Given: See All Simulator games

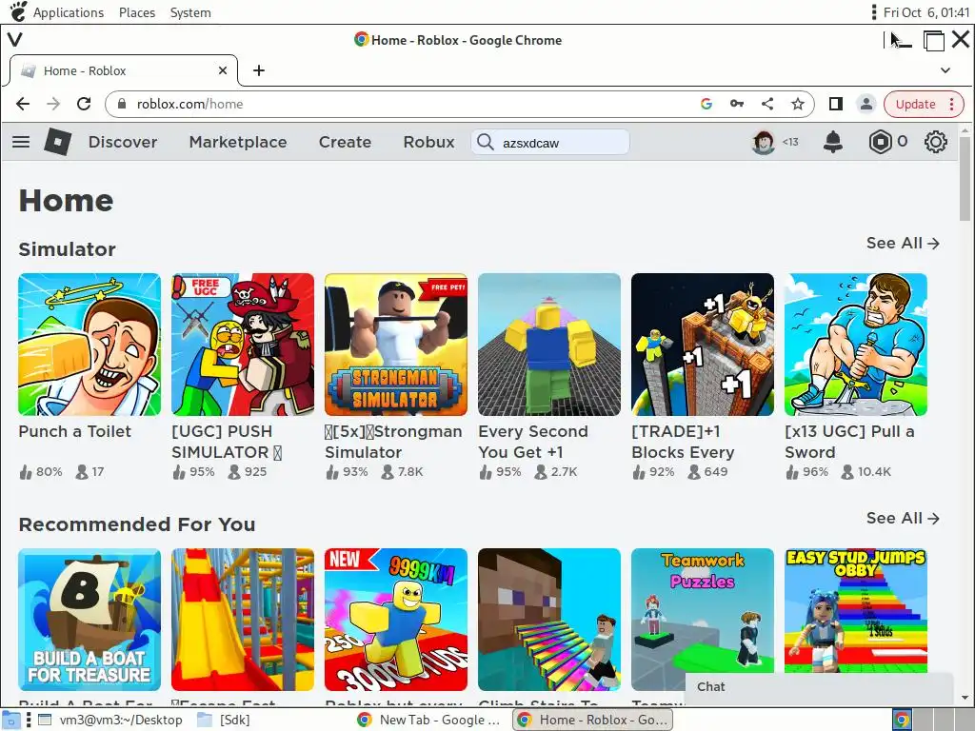Looking at the screenshot, I should coord(903,243).
